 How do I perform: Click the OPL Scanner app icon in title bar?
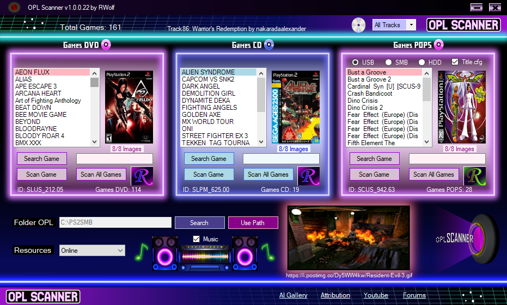coord(14,7)
